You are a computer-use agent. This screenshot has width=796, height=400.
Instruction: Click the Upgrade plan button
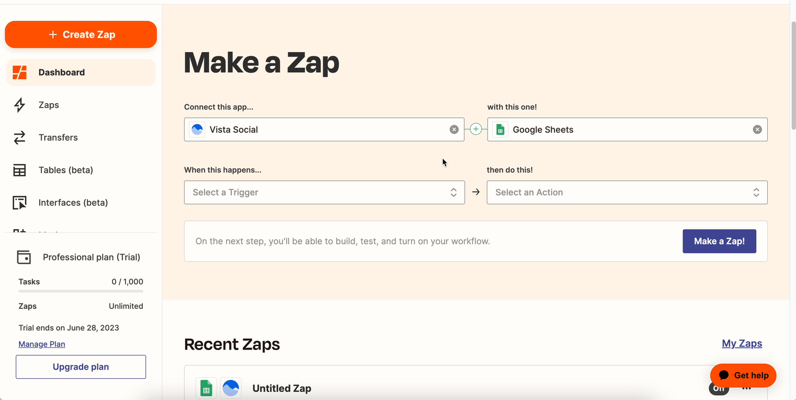click(x=81, y=367)
